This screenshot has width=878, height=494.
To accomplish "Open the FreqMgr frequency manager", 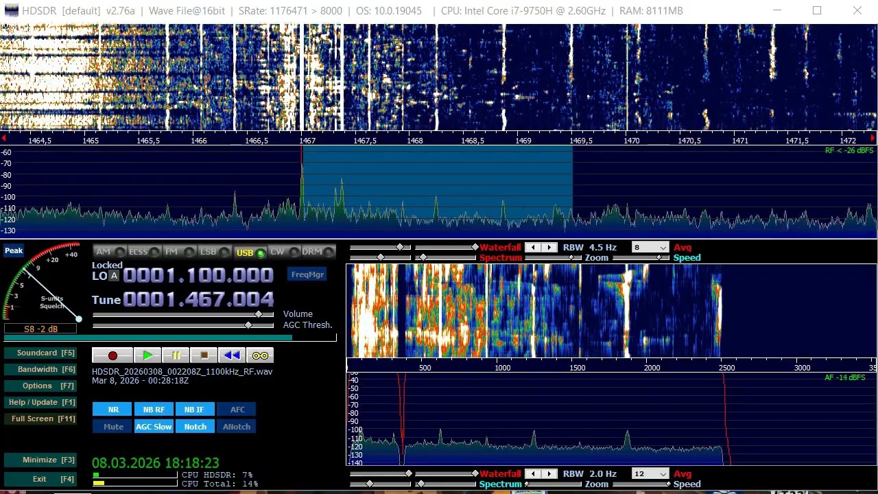I will click(x=307, y=274).
